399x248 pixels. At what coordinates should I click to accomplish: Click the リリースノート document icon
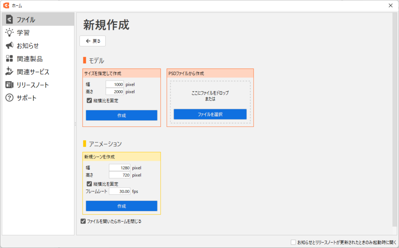pos(9,85)
